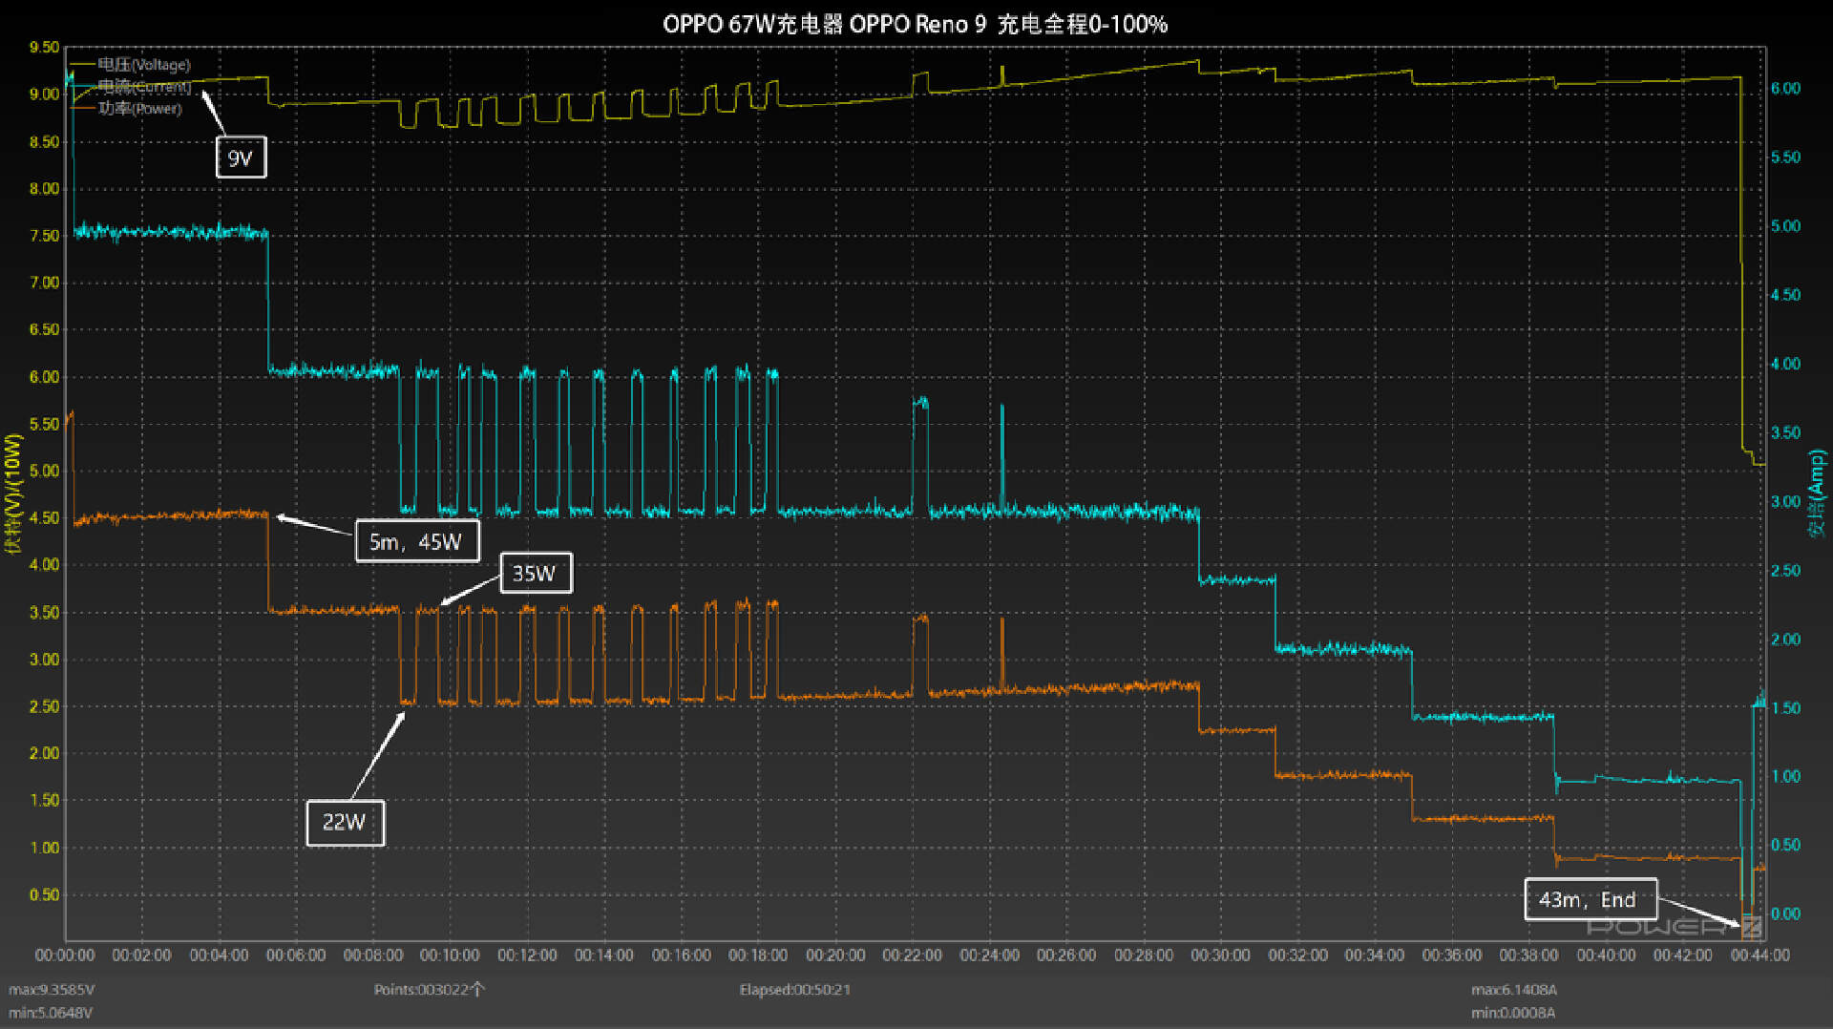Toggle the 电流(Current) legend entry

click(x=143, y=87)
